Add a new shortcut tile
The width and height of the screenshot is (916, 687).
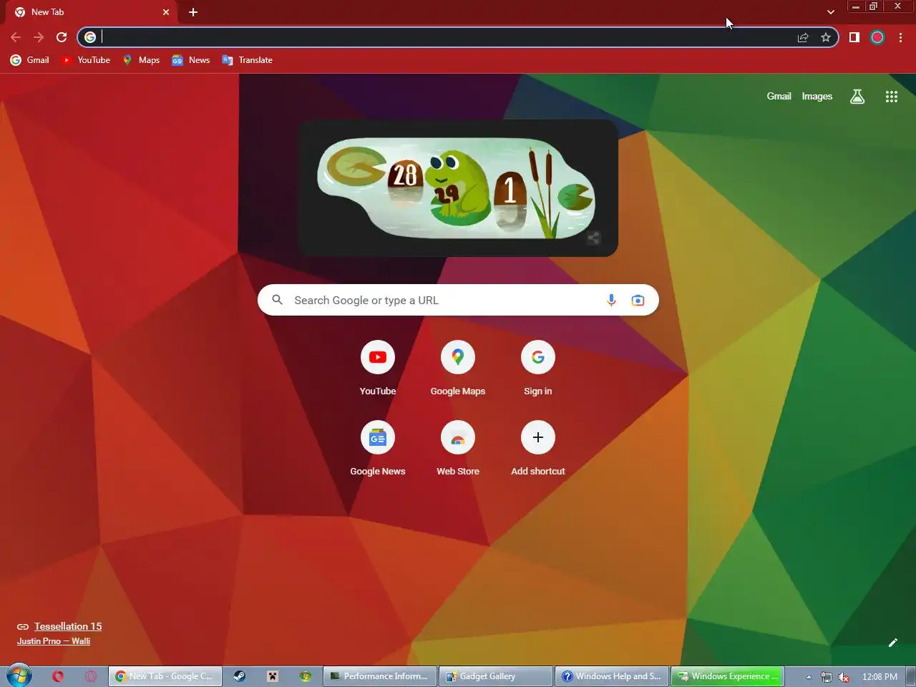pyautogui.click(x=538, y=449)
